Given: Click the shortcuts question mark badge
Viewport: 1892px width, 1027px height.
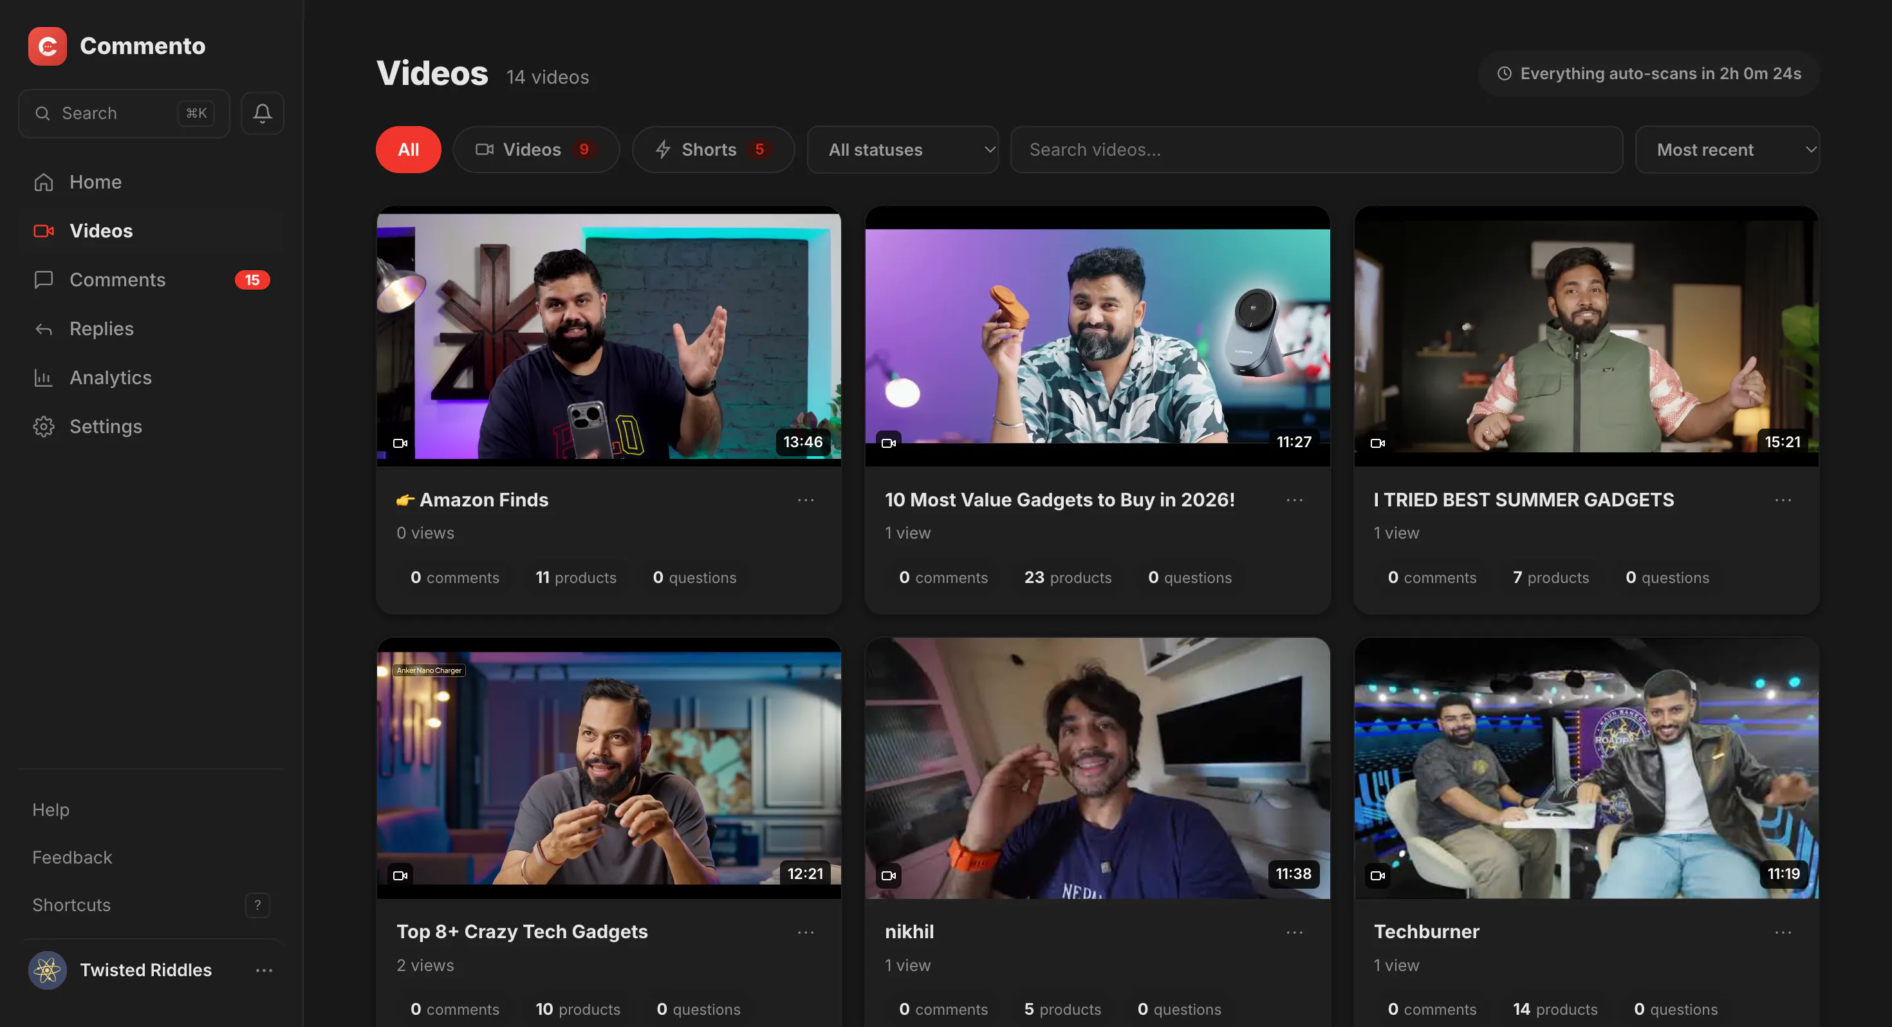Looking at the screenshot, I should pyautogui.click(x=257, y=905).
